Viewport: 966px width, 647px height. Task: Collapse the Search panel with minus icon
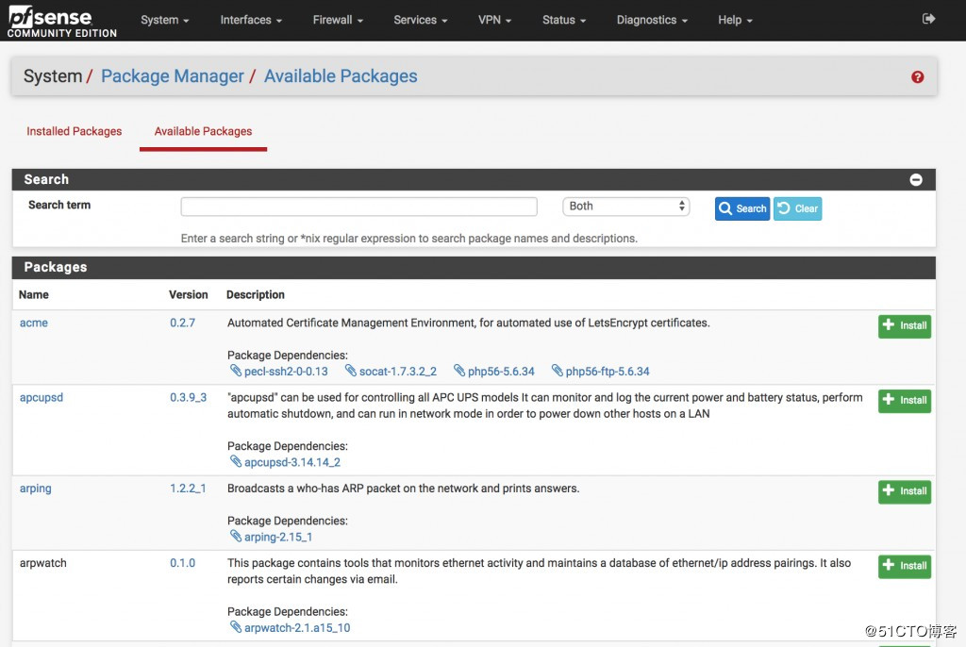pyautogui.click(x=915, y=179)
